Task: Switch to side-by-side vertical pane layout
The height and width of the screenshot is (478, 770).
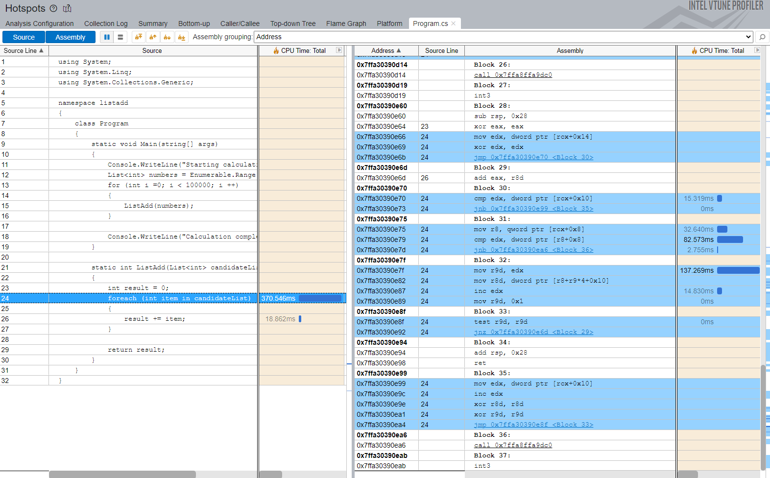Action: (107, 37)
